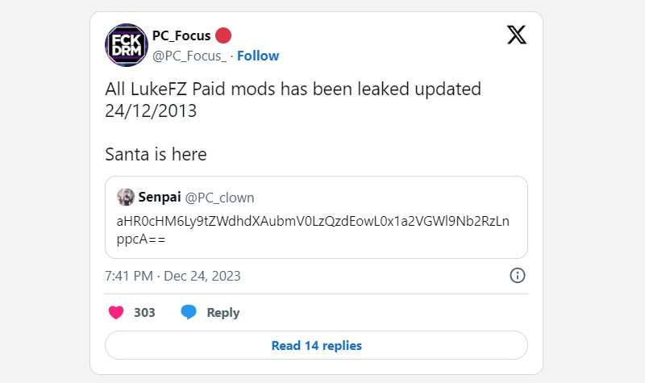Click the @PC_clown handle
Image resolution: width=645 pixels, height=383 pixels.
point(219,198)
